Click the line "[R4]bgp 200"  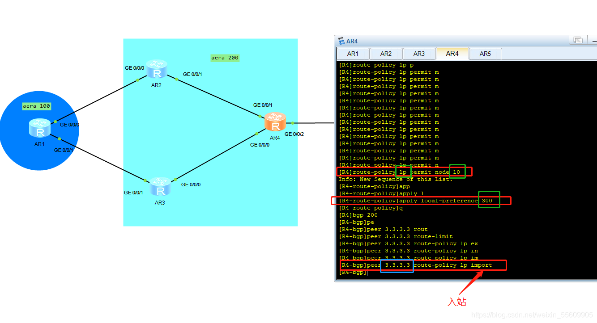click(358, 215)
